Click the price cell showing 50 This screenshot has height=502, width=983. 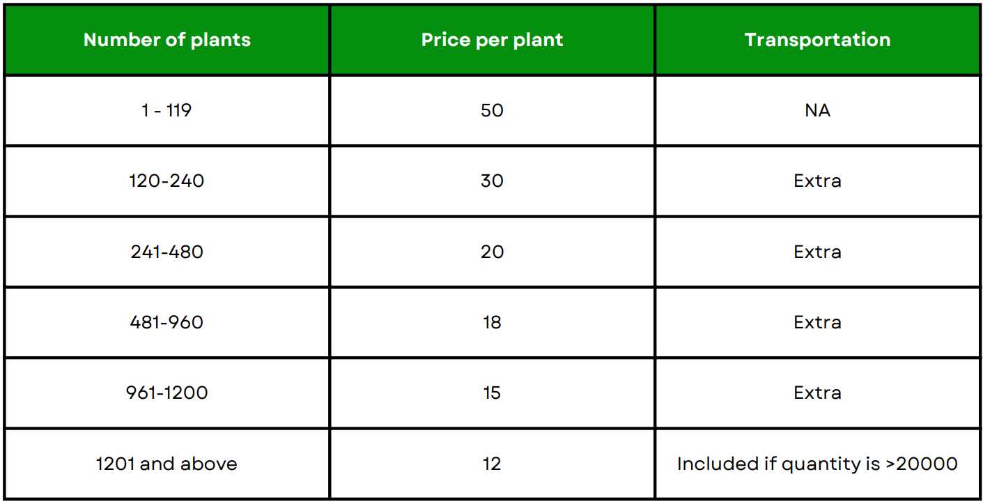(492, 110)
